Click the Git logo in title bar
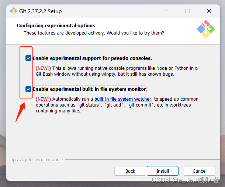 click(x=13, y=11)
